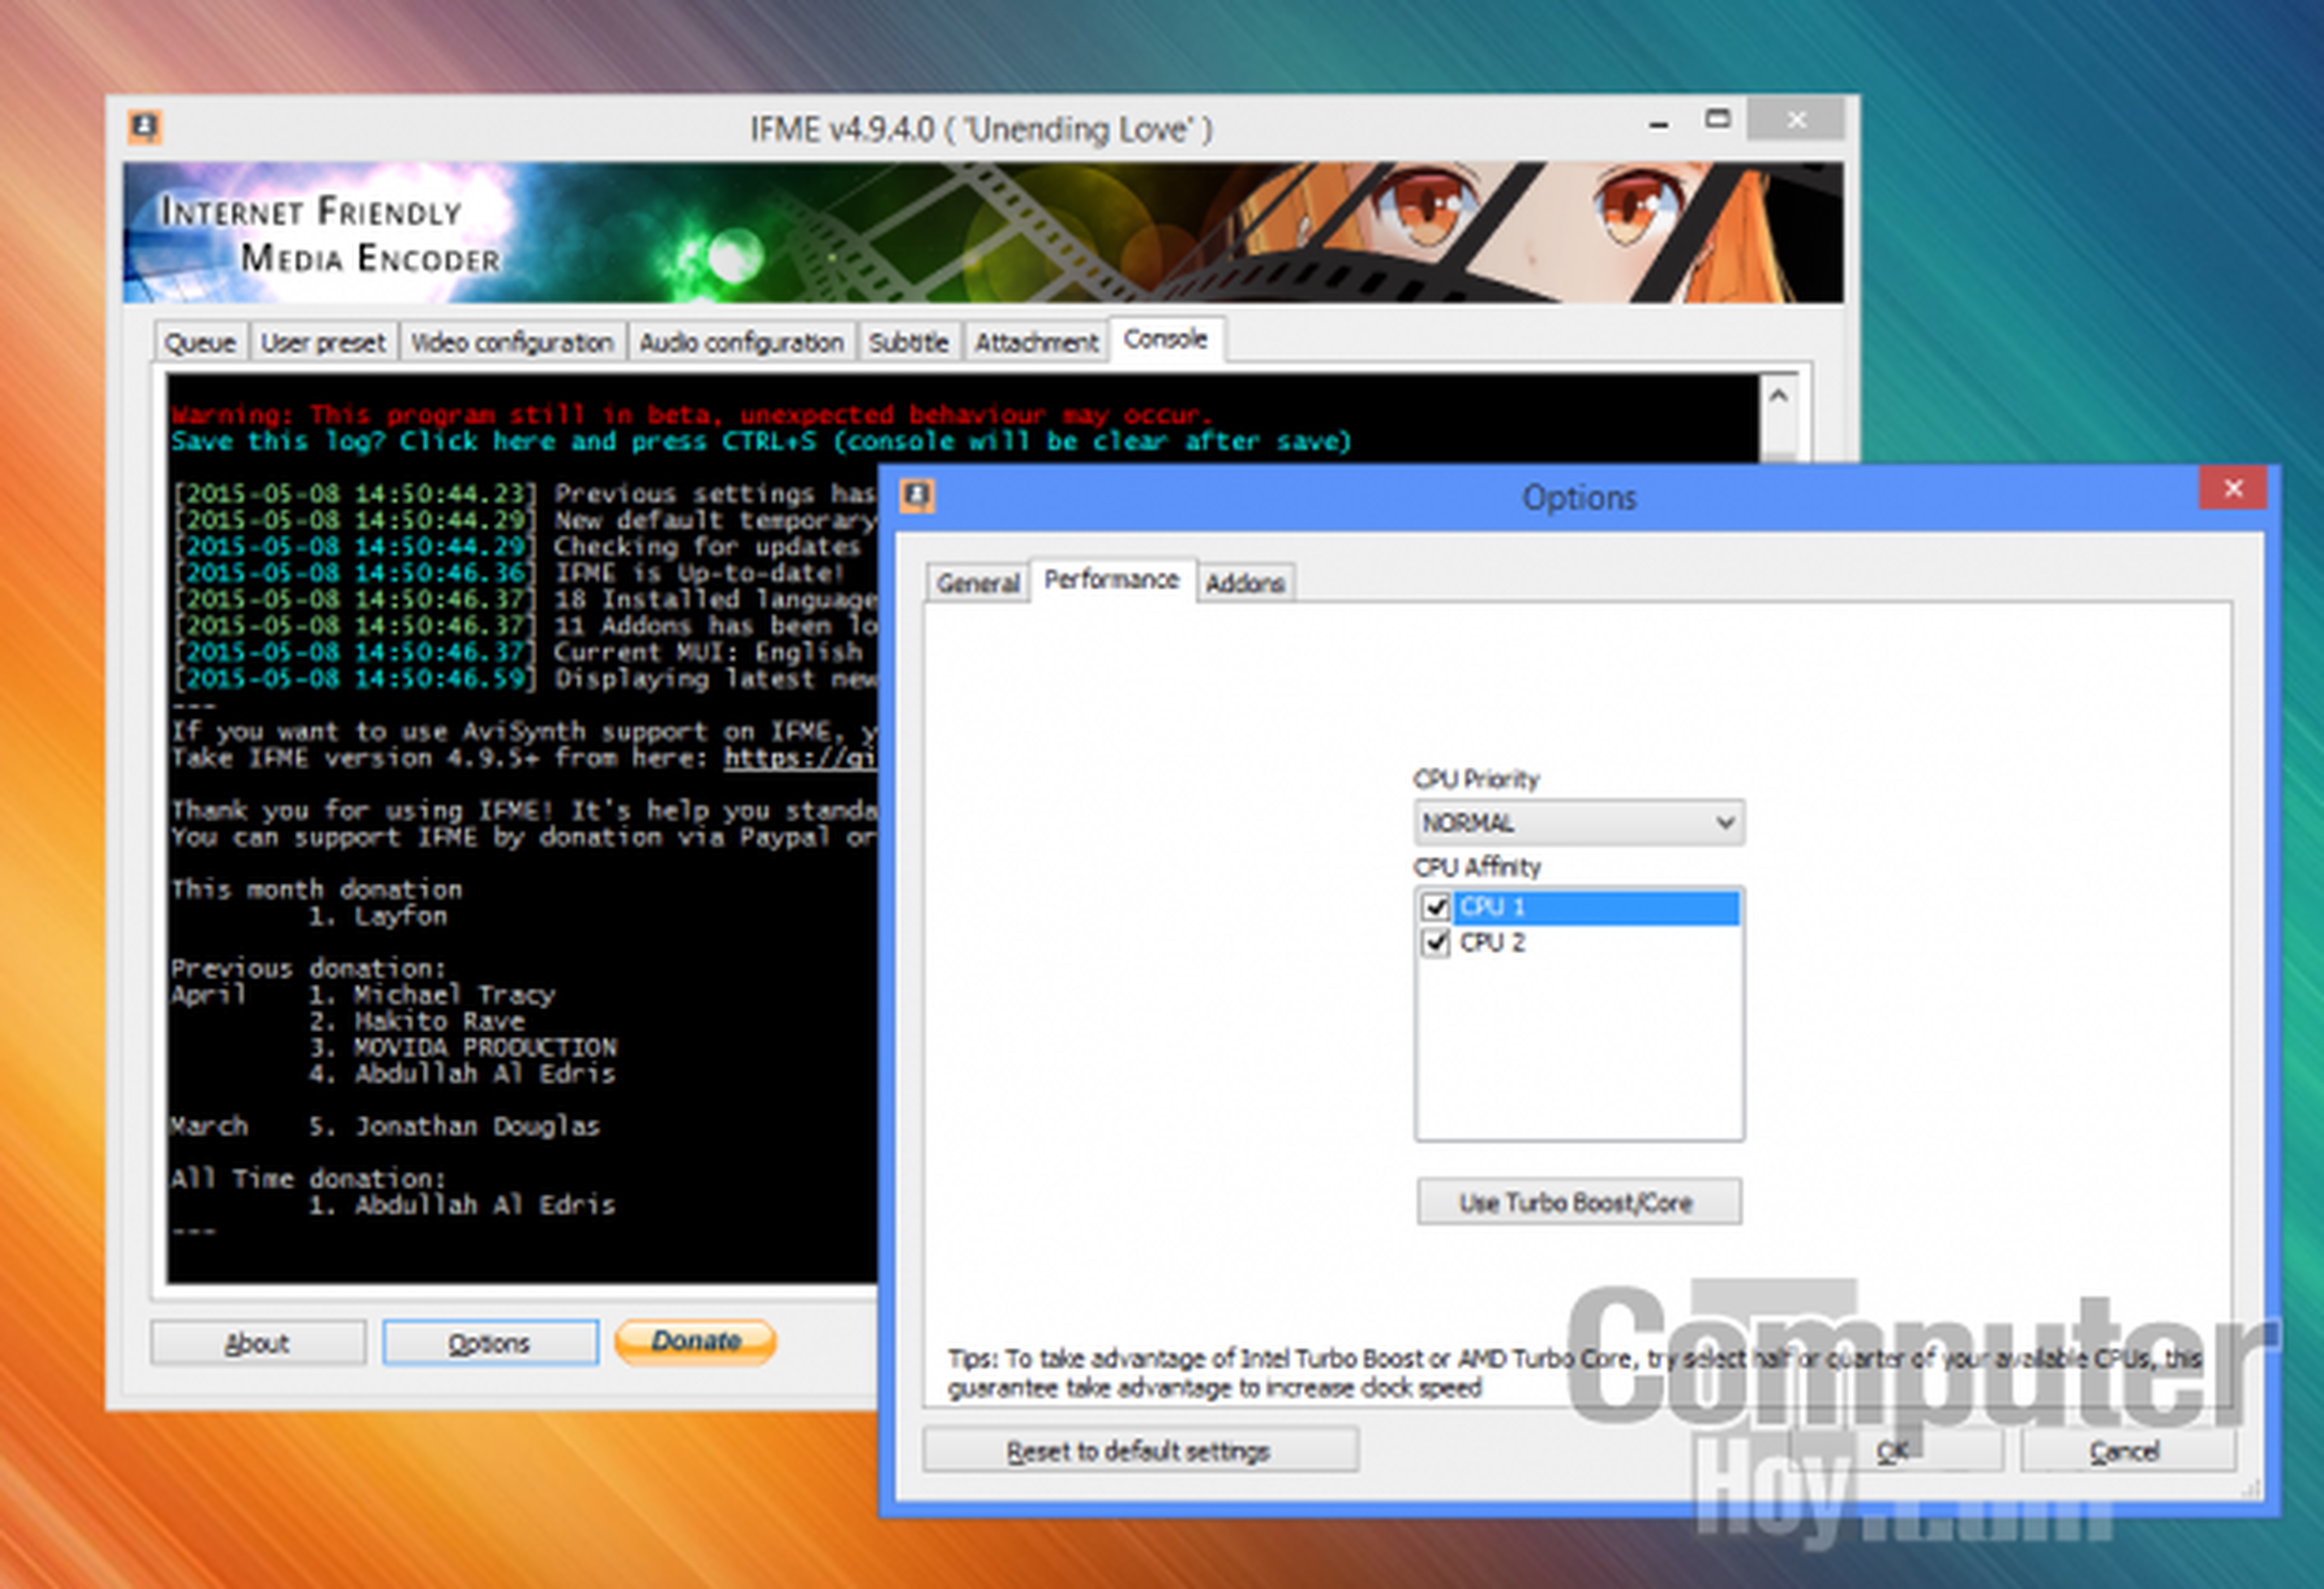
Task: Minimize the IFME main window
Action: point(1659,124)
